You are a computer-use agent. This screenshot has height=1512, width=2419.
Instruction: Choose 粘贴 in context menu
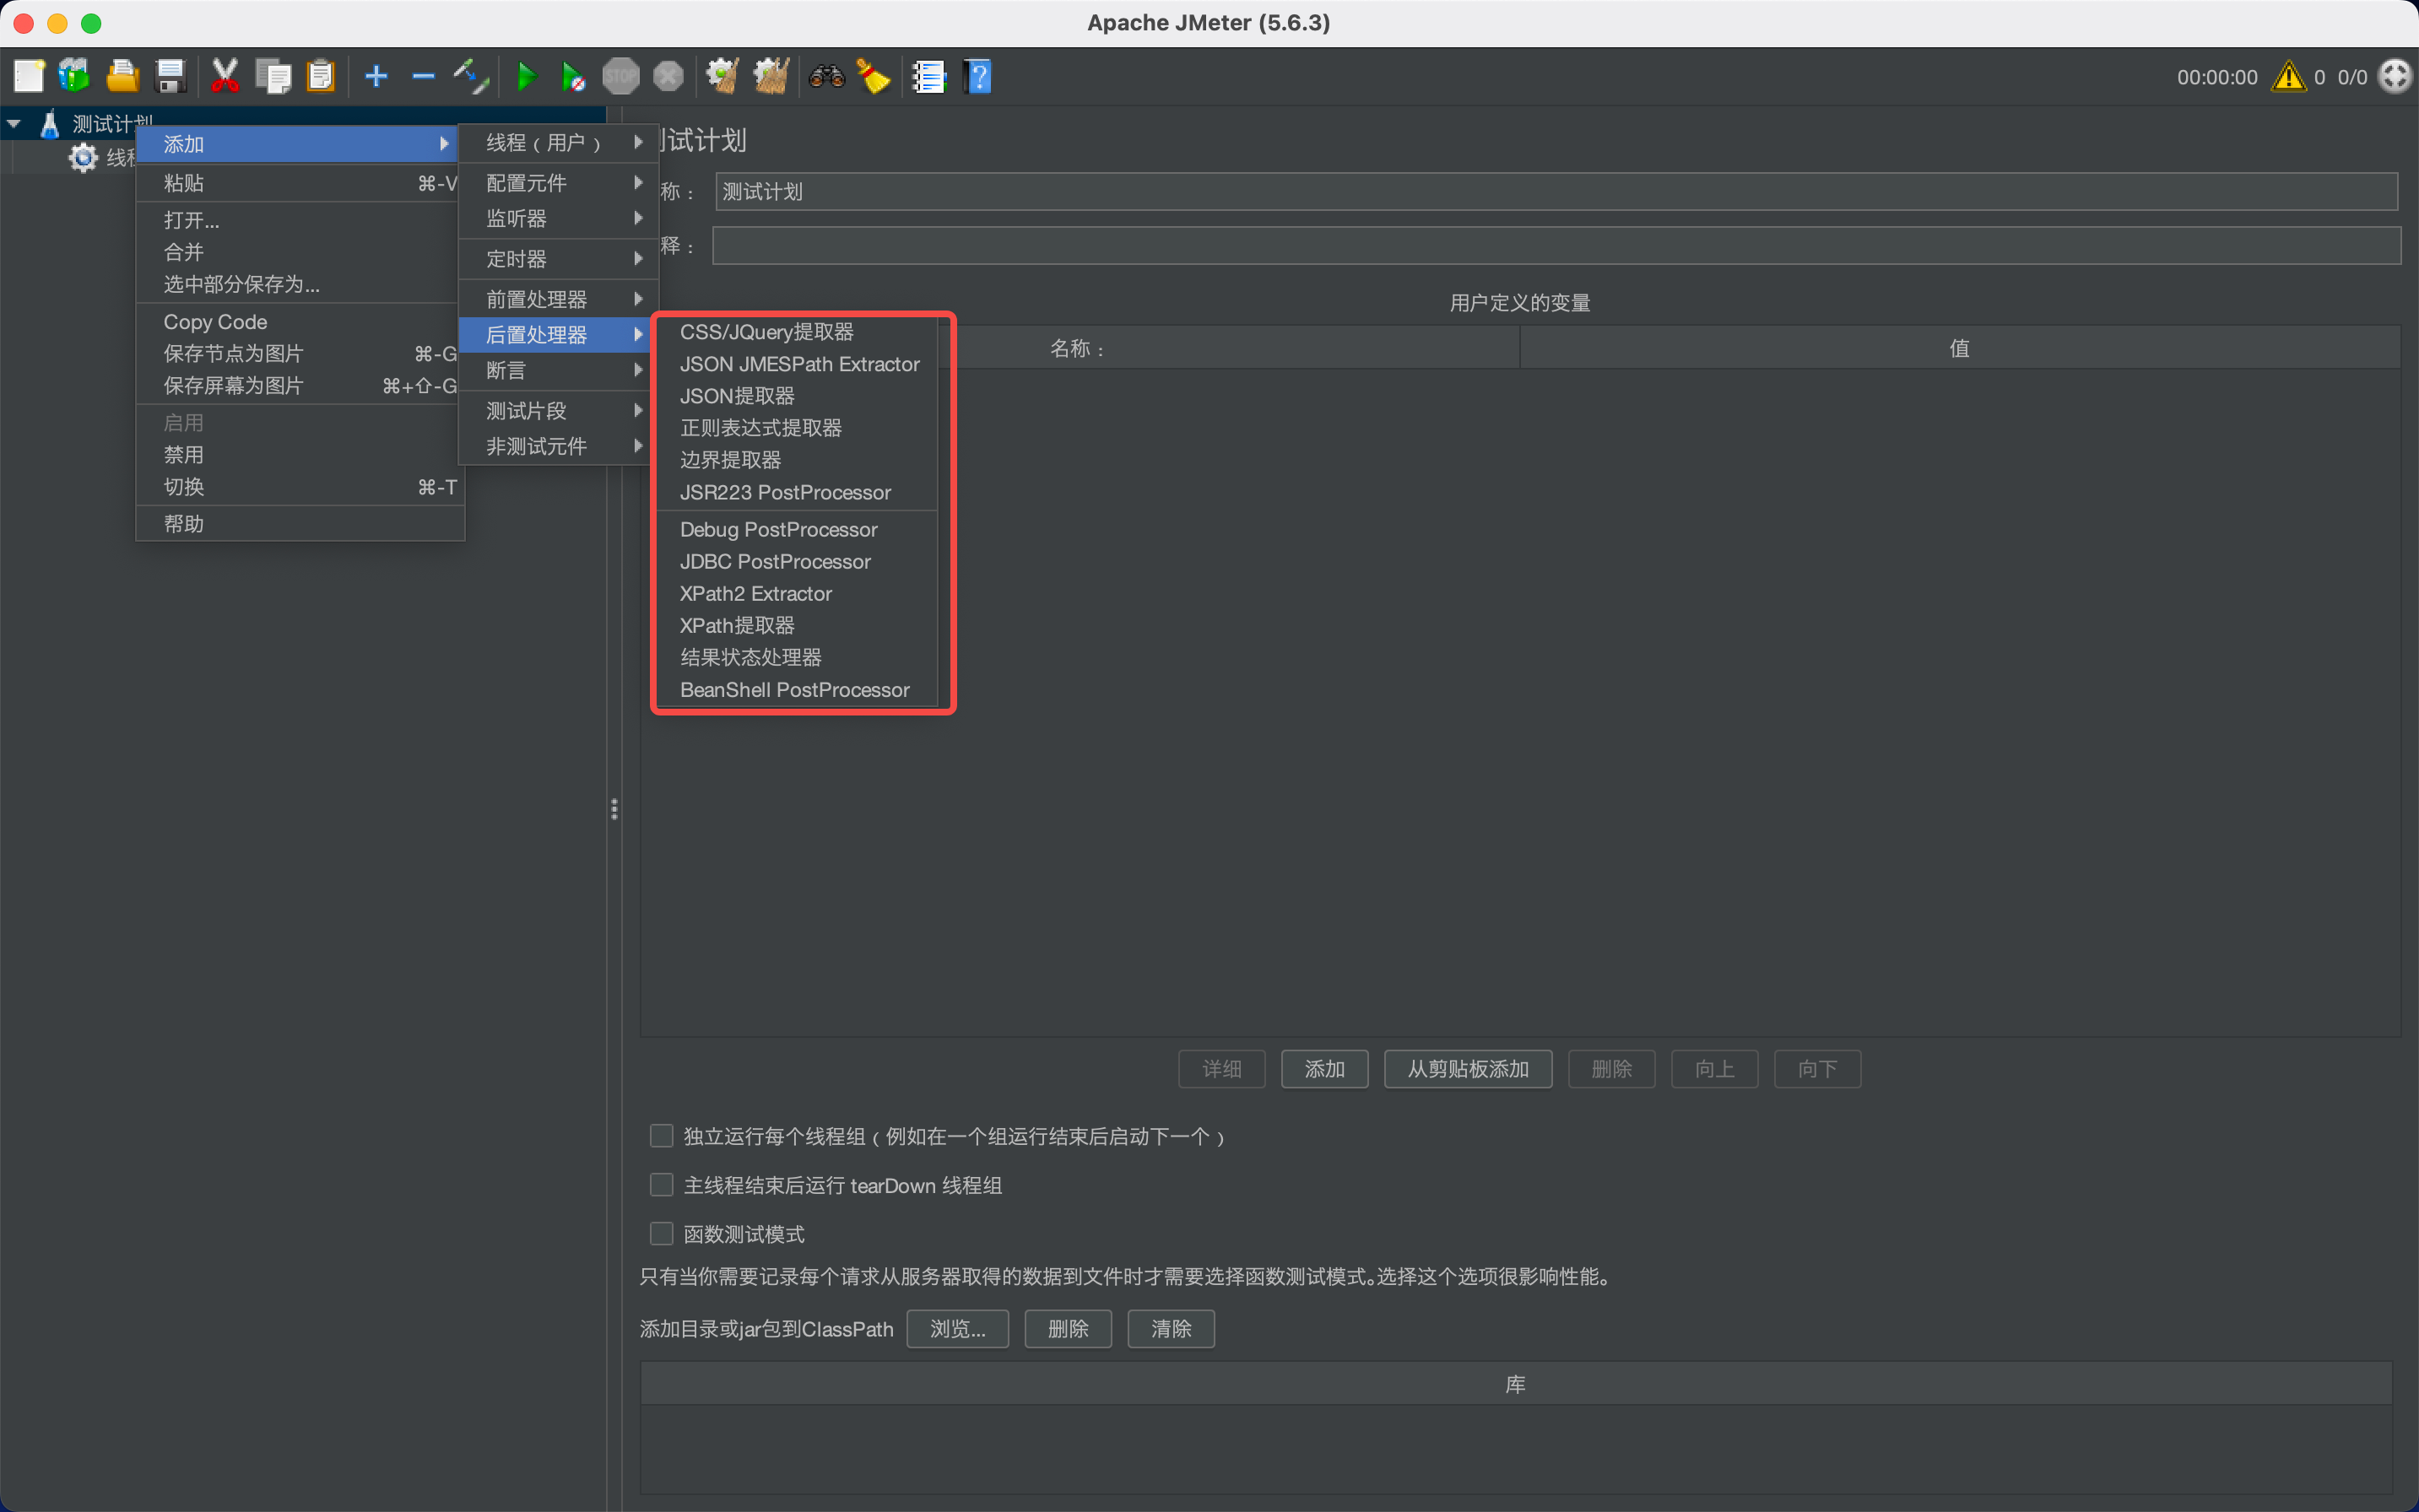300,183
